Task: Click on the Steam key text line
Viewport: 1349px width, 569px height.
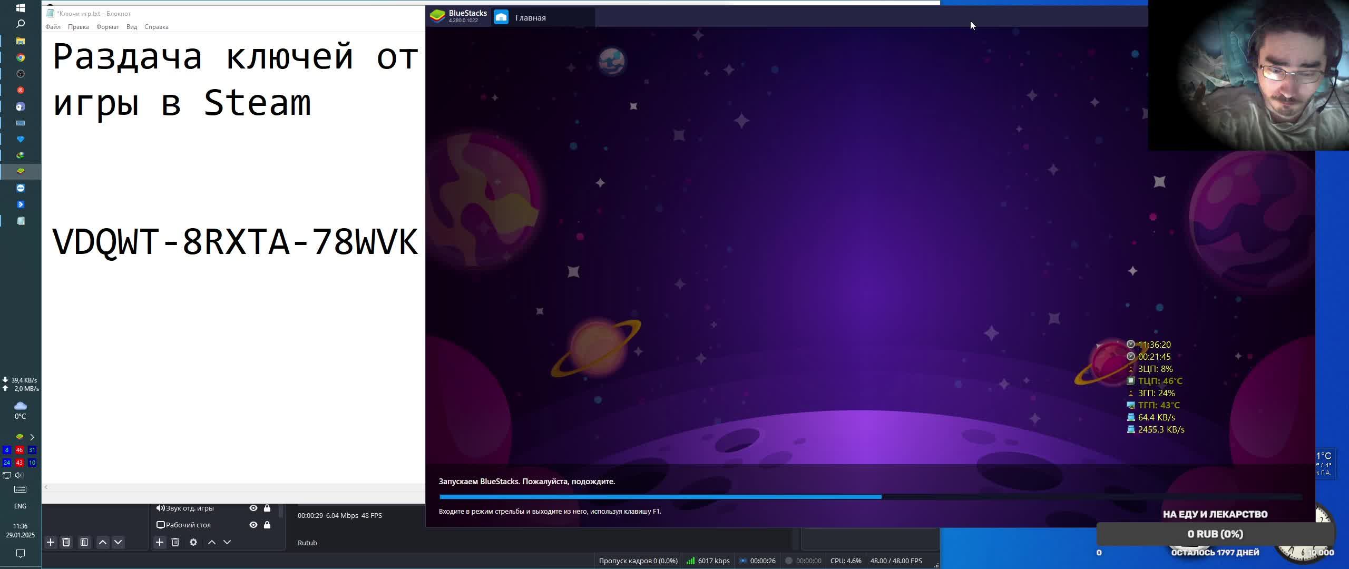Action: (x=235, y=242)
